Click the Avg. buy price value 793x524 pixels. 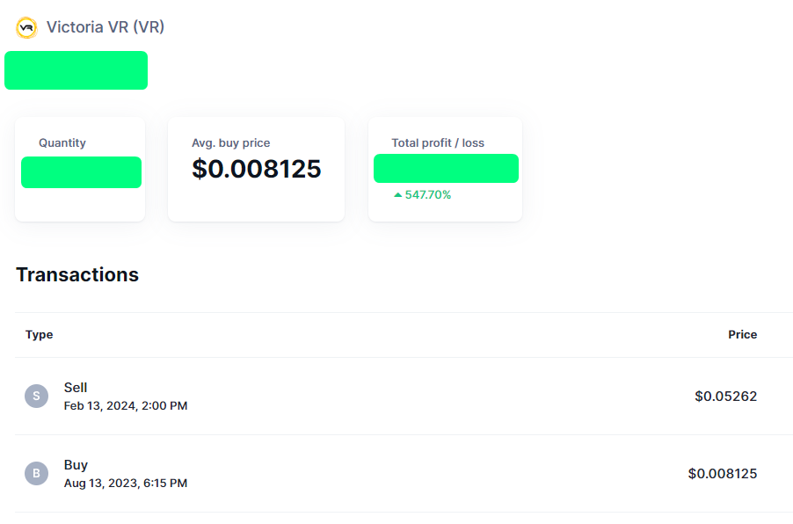point(256,169)
